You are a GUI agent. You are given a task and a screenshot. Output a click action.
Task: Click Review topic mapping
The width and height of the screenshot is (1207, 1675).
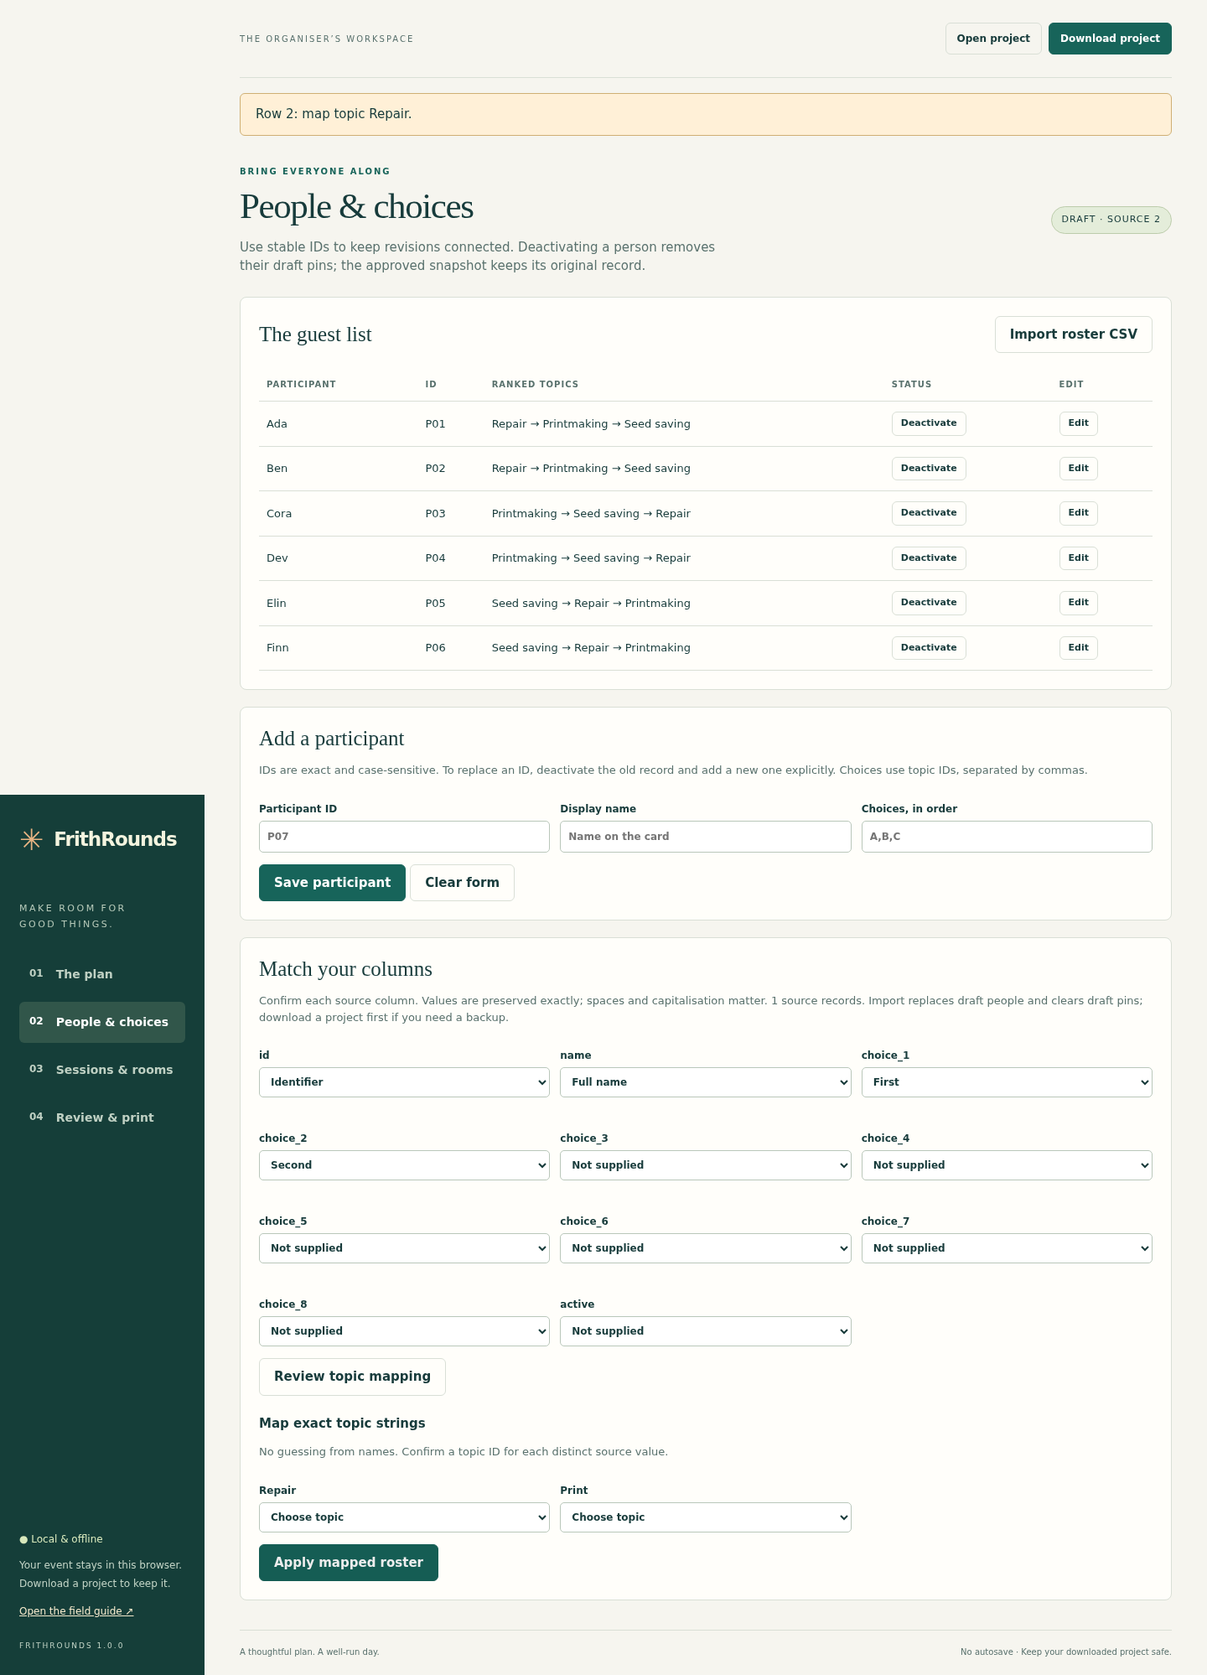click(x=352, y=1377)
